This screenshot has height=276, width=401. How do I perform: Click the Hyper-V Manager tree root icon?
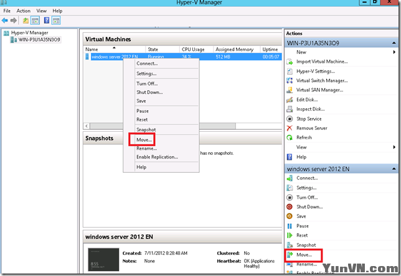6,33
